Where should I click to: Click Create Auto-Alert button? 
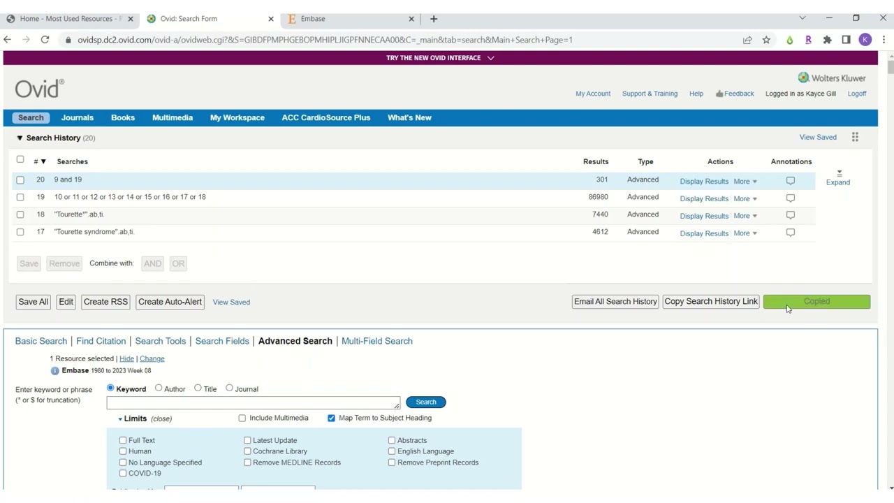click(170, 302)
